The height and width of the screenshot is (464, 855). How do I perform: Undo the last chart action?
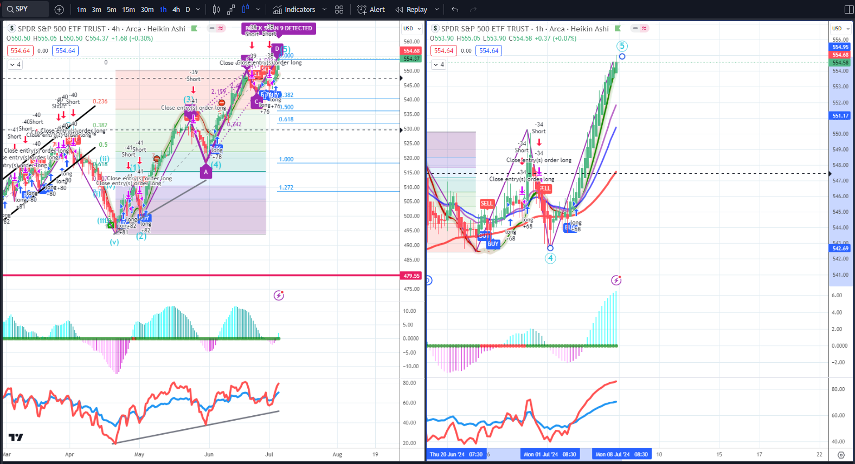455,10
